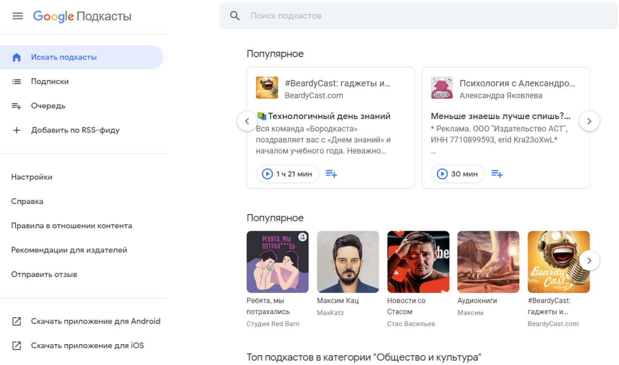Image resolution: width=619 pixels, height=365 pixels.
Task: Open Рекомендации для издателей
Action: click(69, 250)
